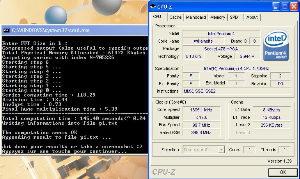Open the Processor #1 selection dropdown
The image size is (300, 179).
221,150
